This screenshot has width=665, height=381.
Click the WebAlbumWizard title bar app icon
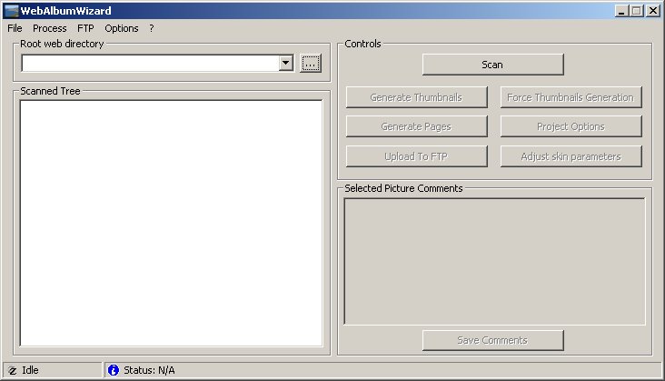[12, 11]
